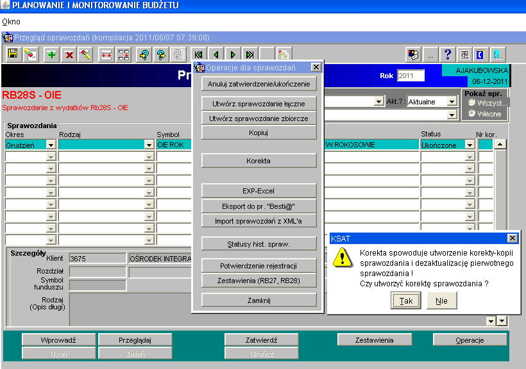Select the Wszyst... radio option
The width and height of the screenshot is (526, 369).
click(x=471, y=102)
